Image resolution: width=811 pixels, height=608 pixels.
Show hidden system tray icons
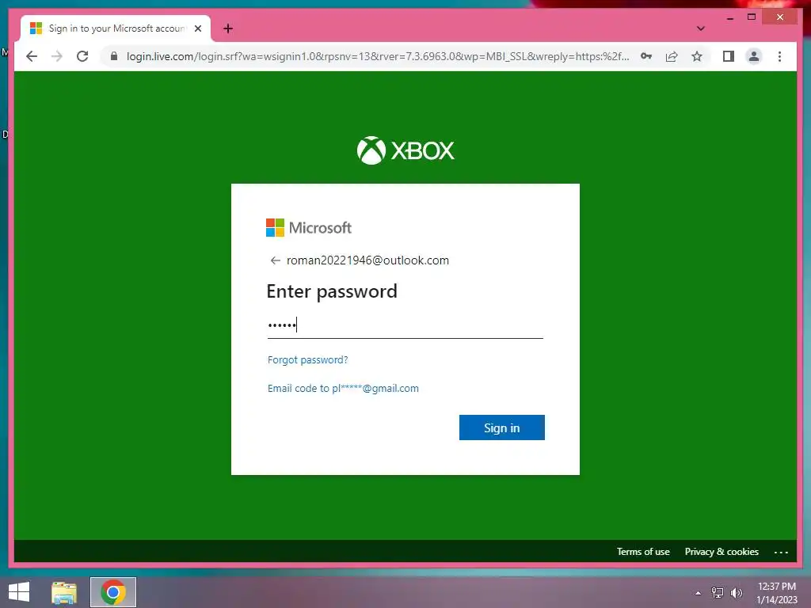click(x=698, y=593)
